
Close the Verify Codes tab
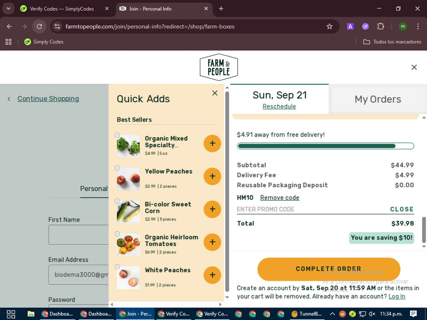(107, 9)
